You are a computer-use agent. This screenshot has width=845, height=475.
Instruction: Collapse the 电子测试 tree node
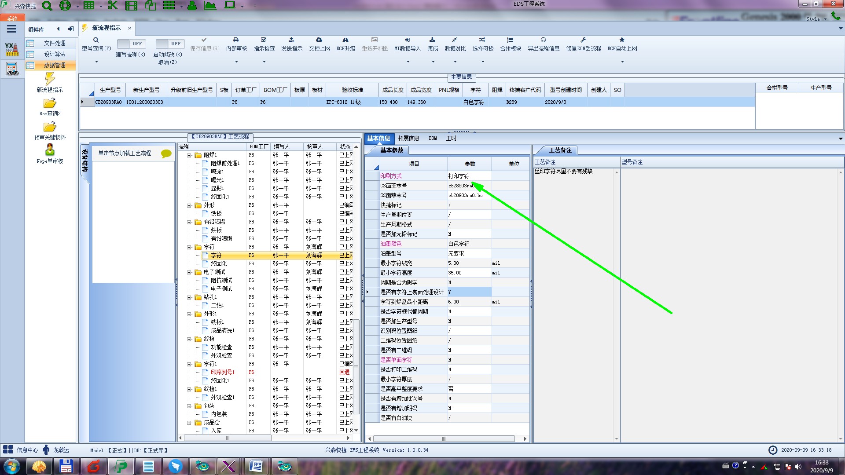click(189, 272)
